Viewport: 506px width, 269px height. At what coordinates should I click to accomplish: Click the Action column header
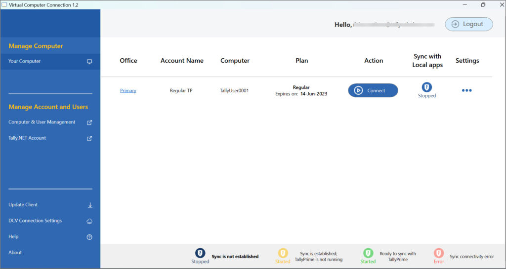pyautogui.click(x=374, y=61)
